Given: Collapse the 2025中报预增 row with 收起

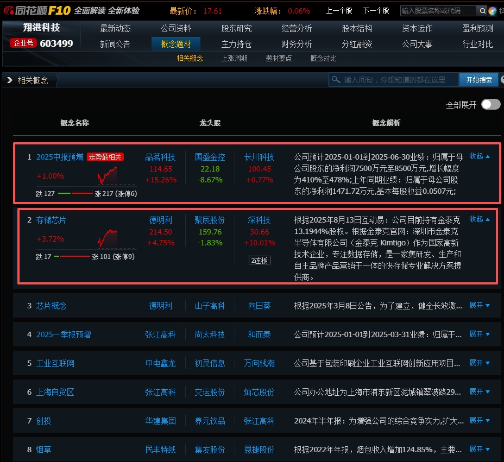Looking at the screenshot, I should 479,156.
